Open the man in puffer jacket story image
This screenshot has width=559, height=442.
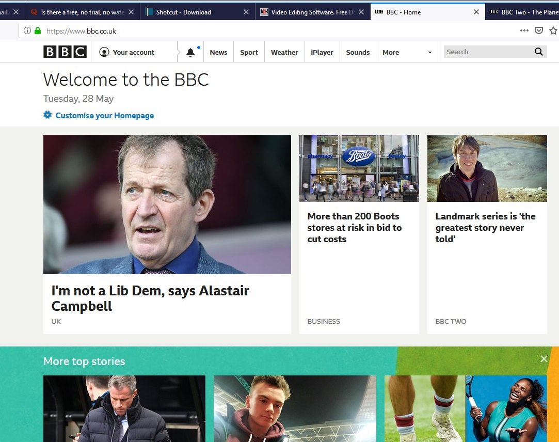(124, 408)
